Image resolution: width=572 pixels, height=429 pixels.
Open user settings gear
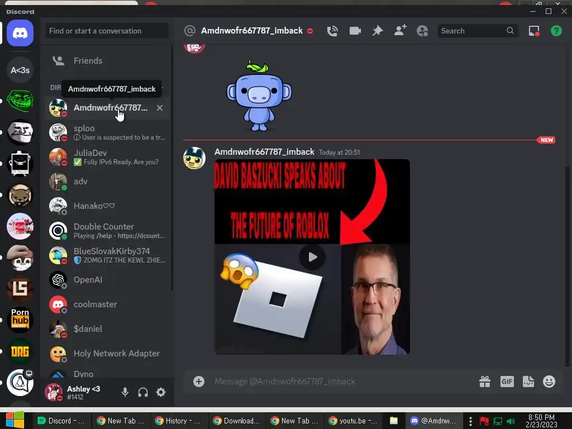(x=161, y=392)
